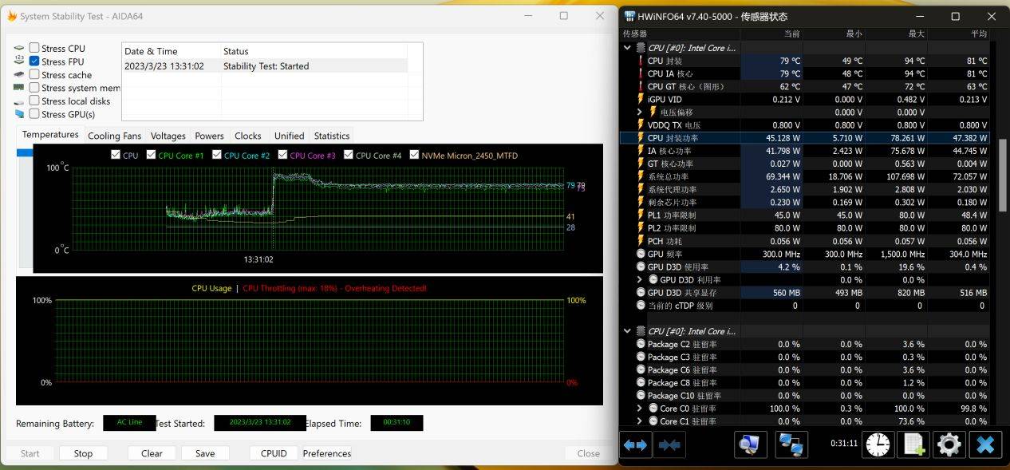Toggle the CPU Core #1 graph checkbox
The height and width of the screenshot is (470, 1010).
pyautogui.click(x=152, y=156)
